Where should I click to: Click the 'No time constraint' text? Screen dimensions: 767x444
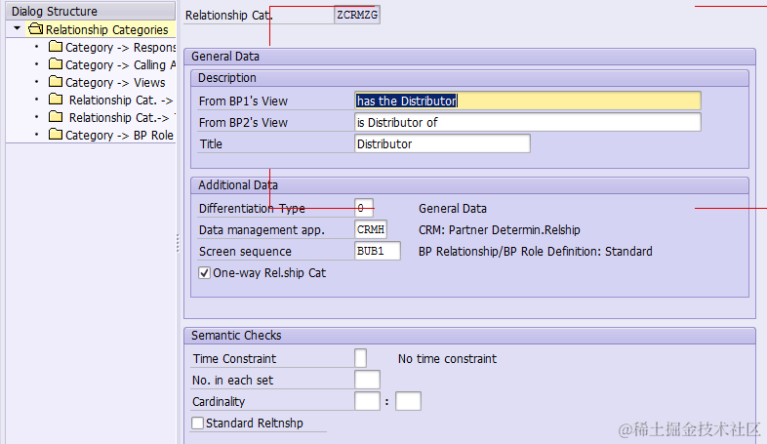click(447, 359)
